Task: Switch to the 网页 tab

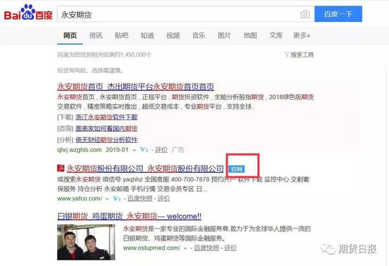Action: click(x=70, y=35)
